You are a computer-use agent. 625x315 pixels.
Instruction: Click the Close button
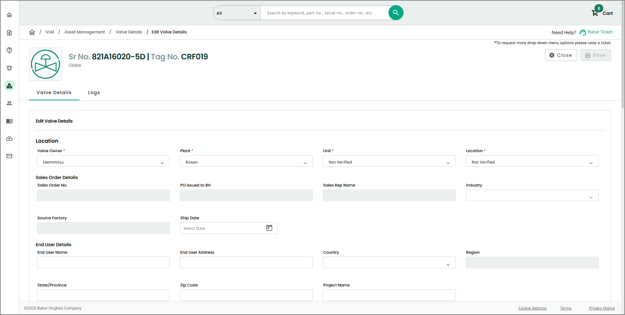point(561,55)
